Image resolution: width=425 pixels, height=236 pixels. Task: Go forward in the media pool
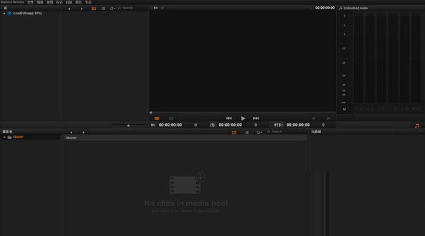(x=83, y=133)
